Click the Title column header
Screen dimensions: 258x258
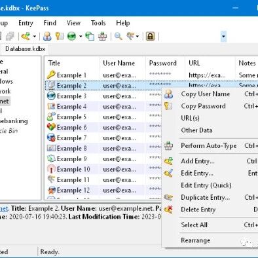72,63
